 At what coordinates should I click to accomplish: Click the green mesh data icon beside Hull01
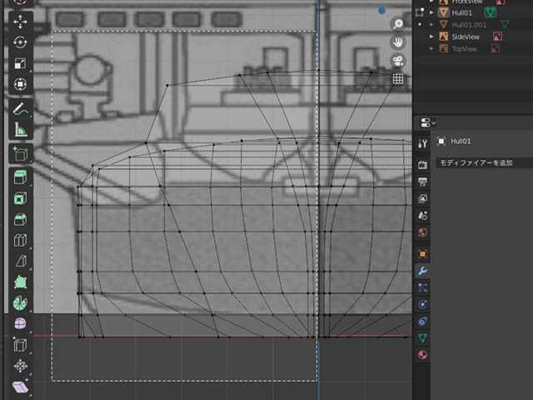(x=490, y=12)
